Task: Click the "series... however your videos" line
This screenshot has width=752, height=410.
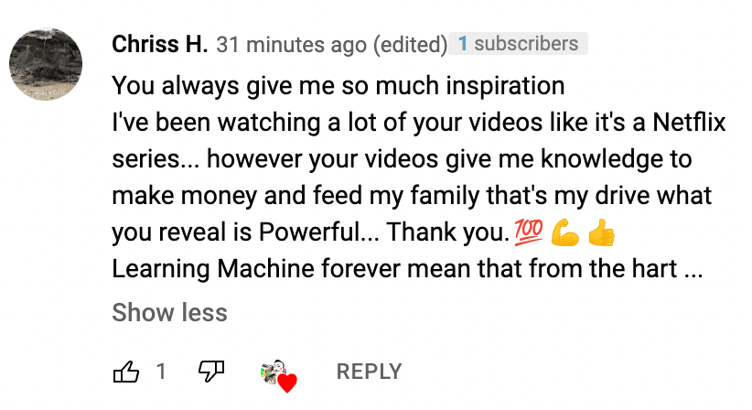Action: tap(402, 160)
